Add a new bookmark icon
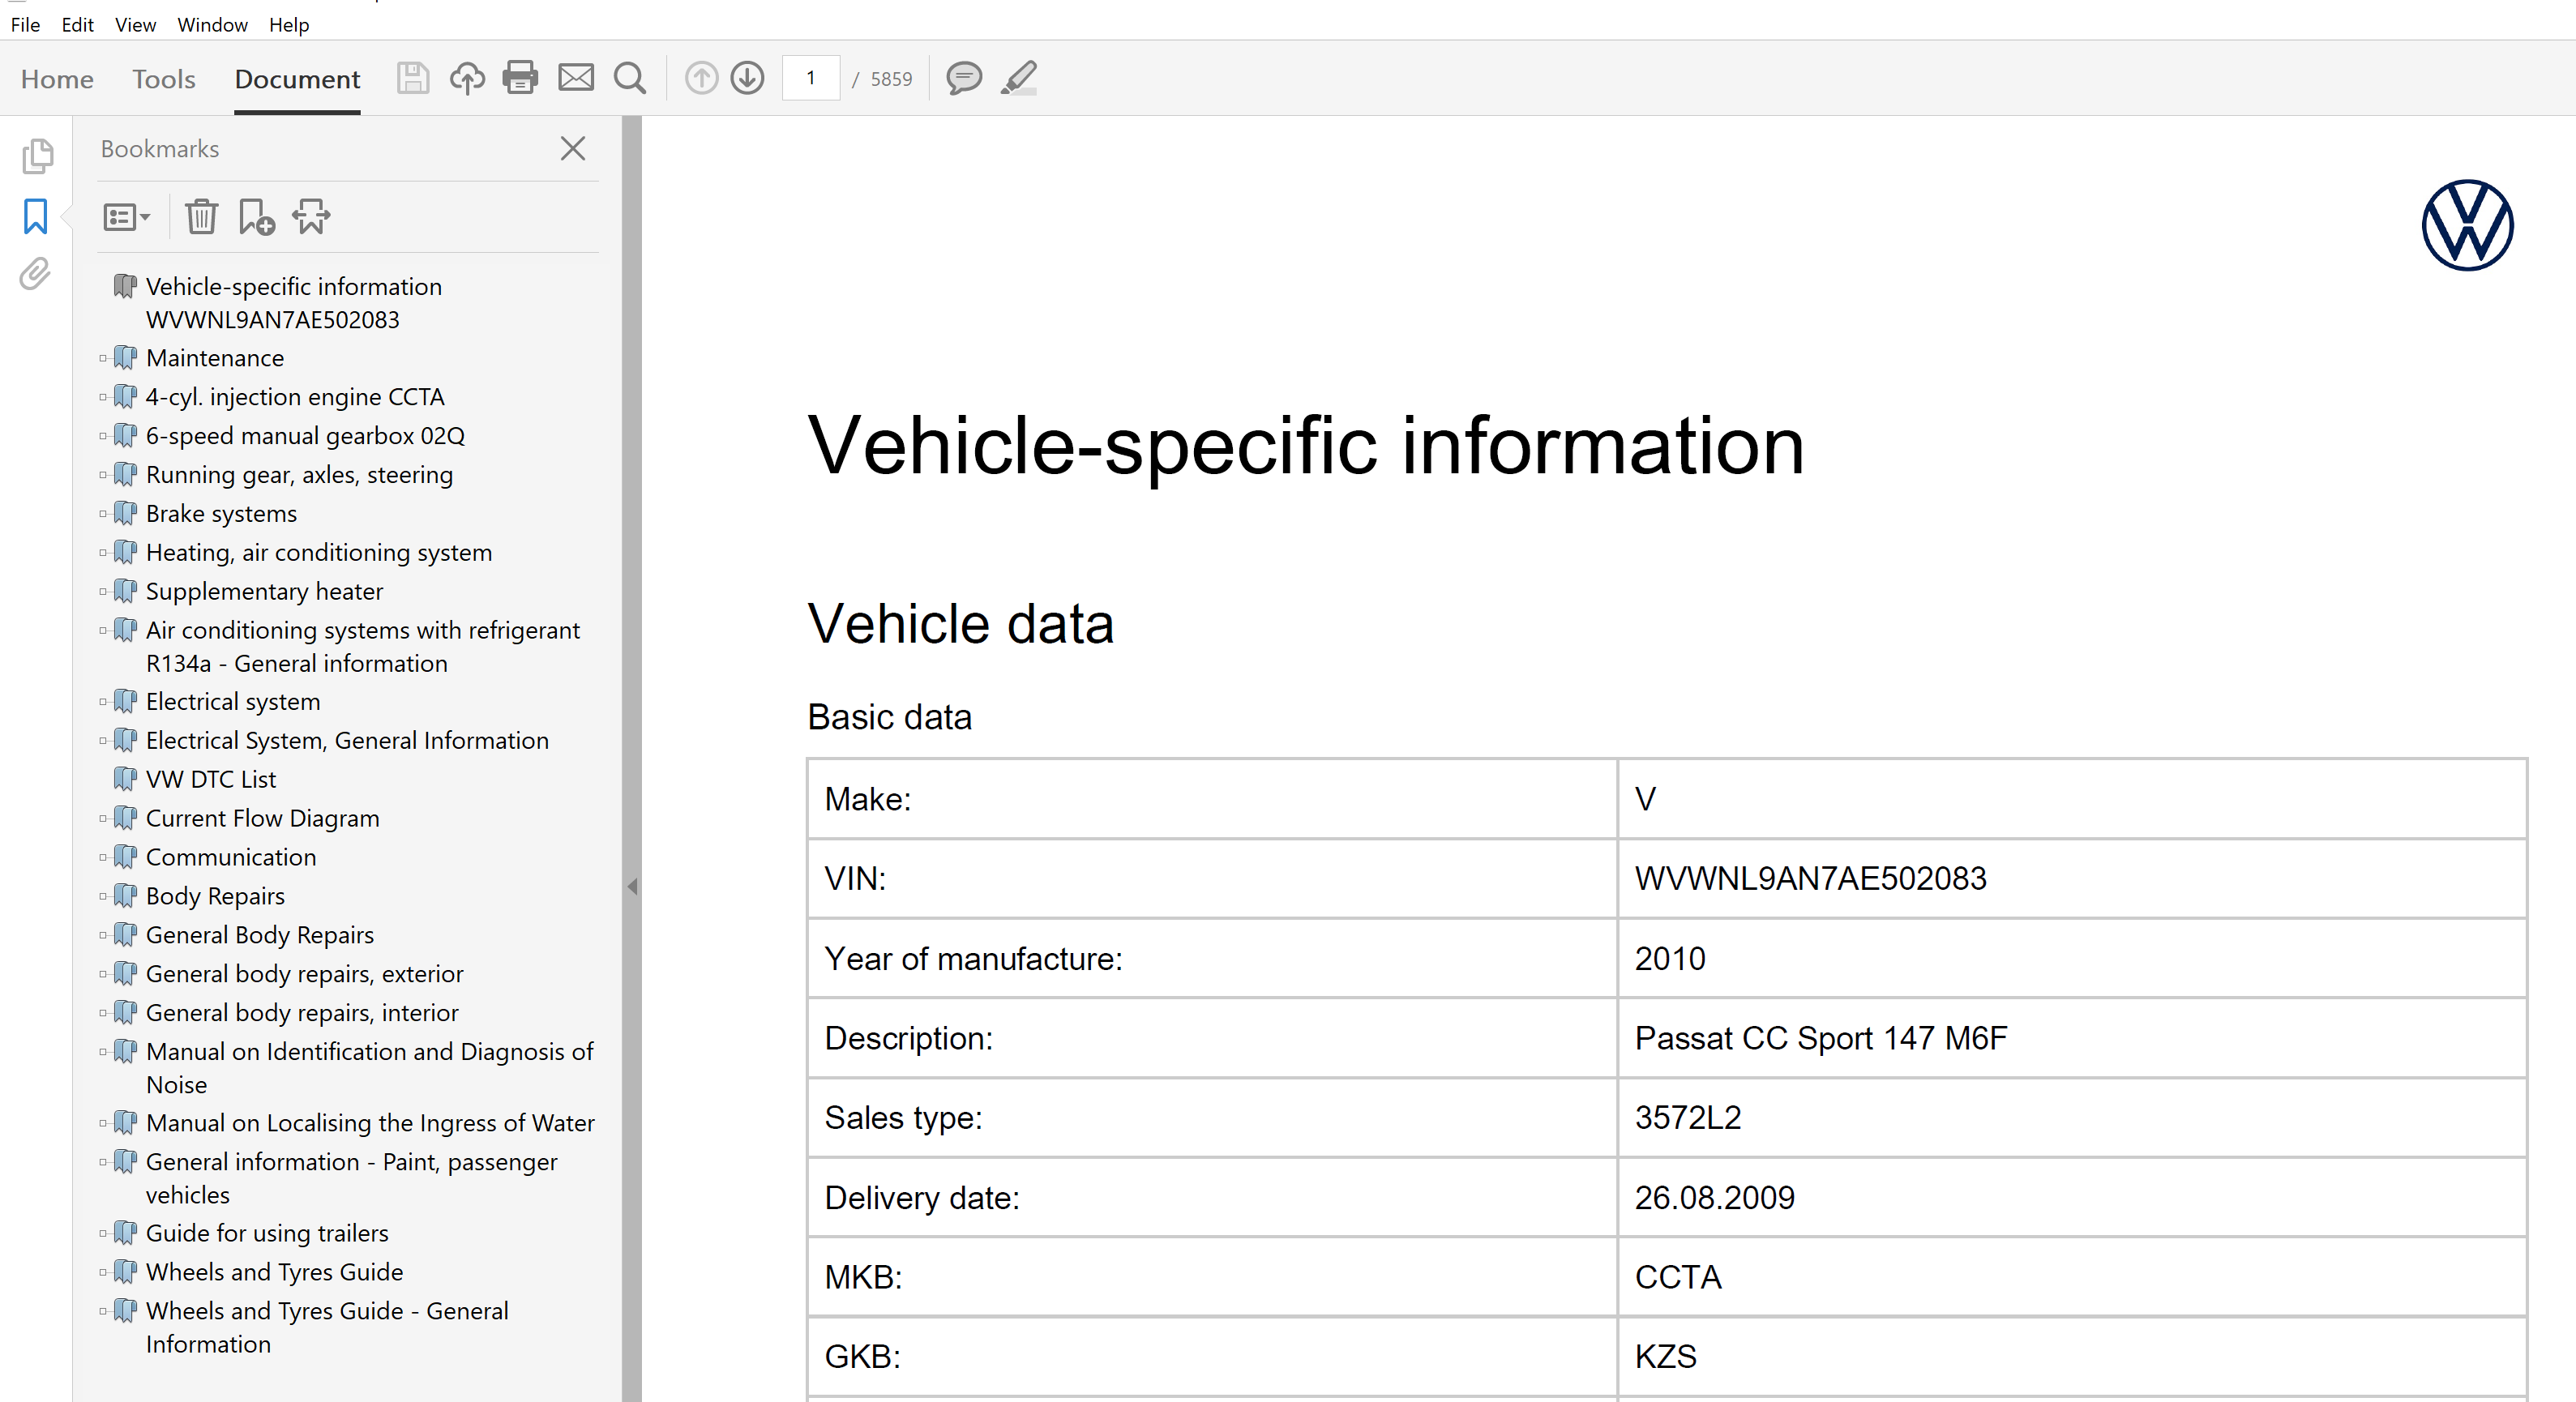This screenshot has width=2576, height=1402. pyautogui.click(x=256, y=216)
